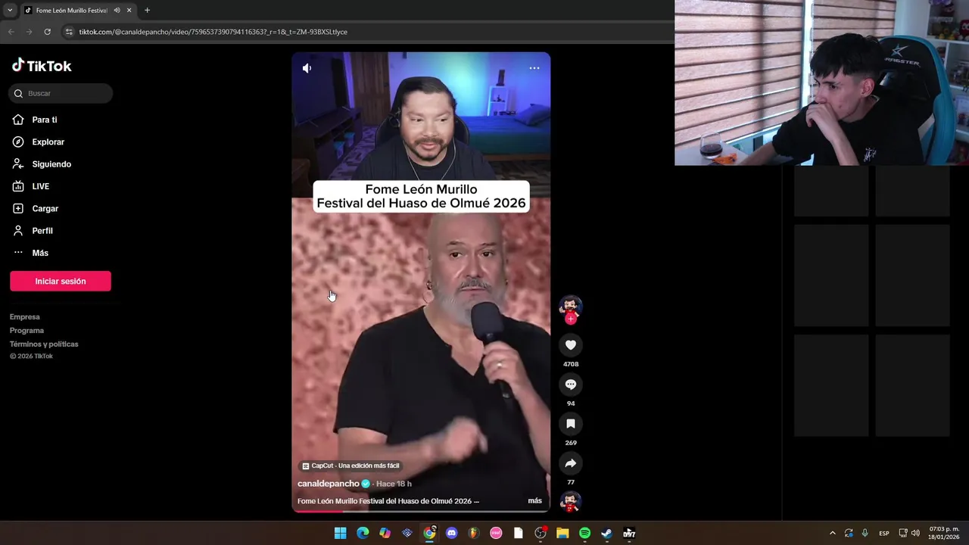Open FL Studio fruit icon in taskbar
This screenshot has height=545, width=969.
(474, 533)
